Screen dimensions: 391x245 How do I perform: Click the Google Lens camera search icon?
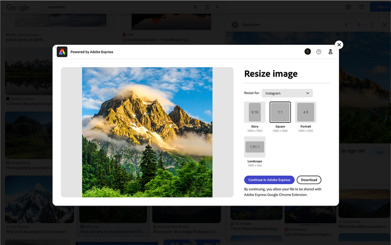point(207,7)
